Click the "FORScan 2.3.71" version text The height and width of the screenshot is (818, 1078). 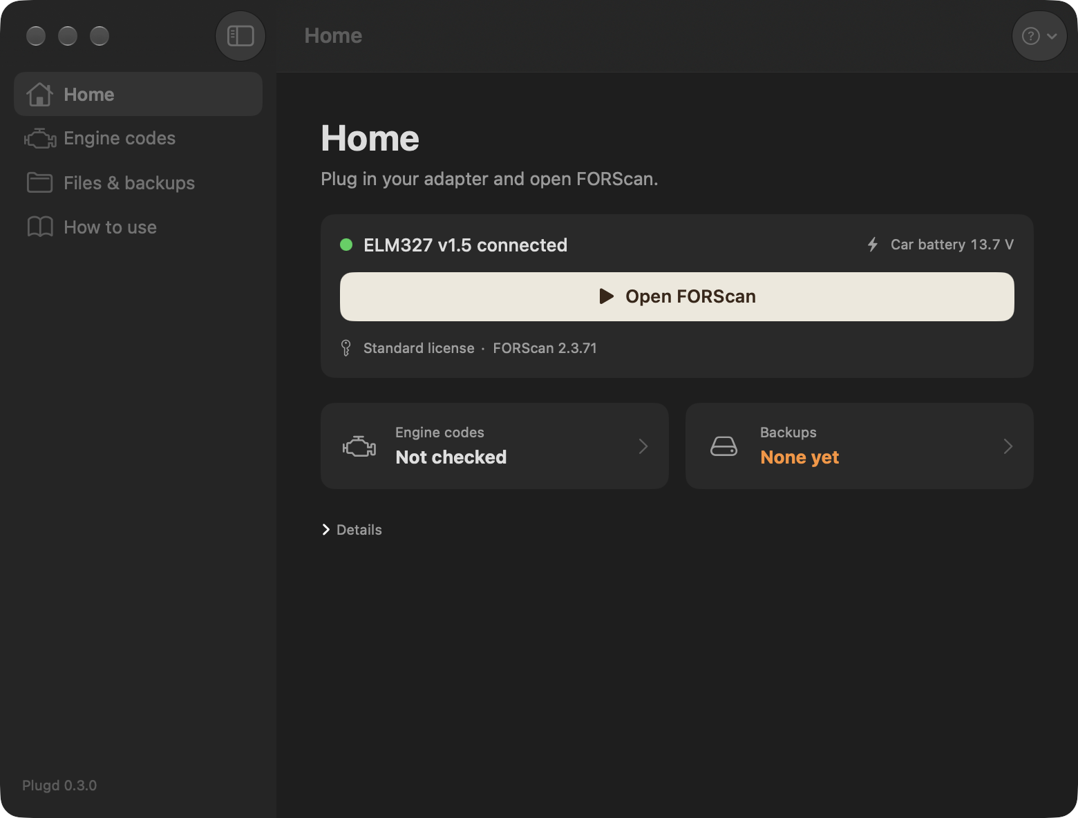click(545, 348)
